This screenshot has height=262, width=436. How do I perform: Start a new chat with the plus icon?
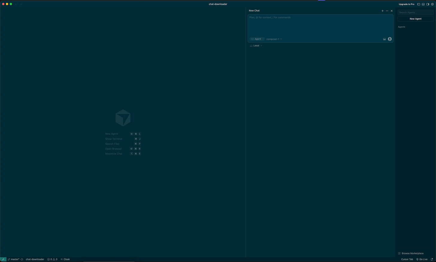tap(382, 11)
